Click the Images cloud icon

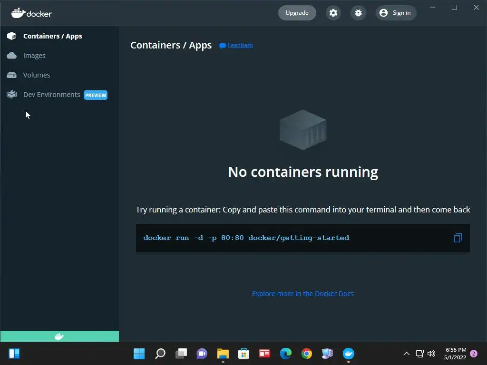12,56
